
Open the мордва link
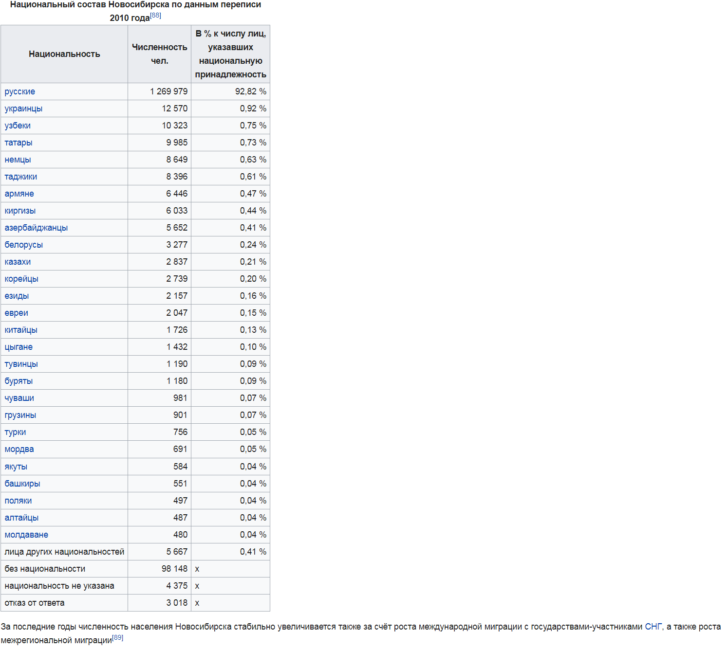[19, 449]
